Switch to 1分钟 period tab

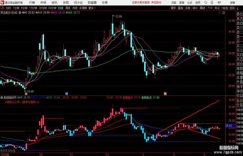(16, 8)
